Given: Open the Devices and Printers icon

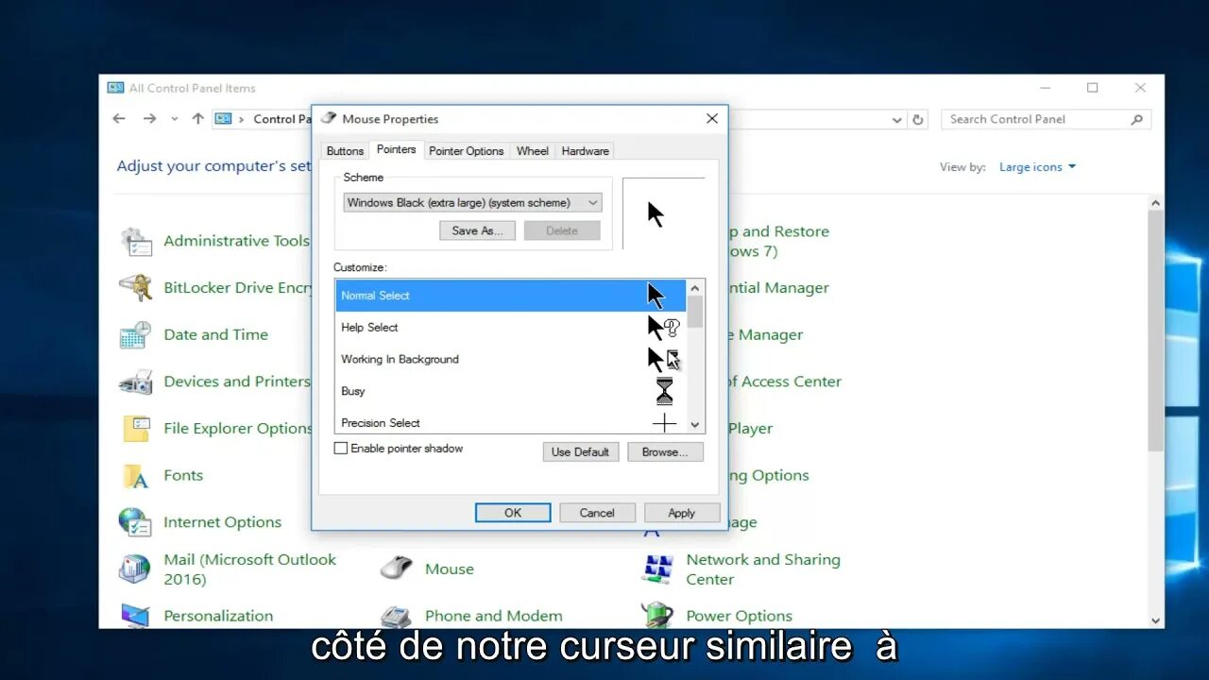Looking at the screenshot, I should tap(136, 382).
